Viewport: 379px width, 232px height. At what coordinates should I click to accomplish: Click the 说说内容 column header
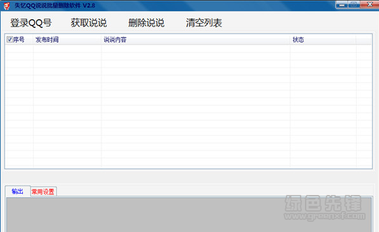(x=195, y=40)
